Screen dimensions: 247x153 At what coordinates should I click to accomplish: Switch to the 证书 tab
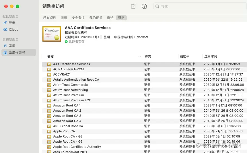coord(121,18)
